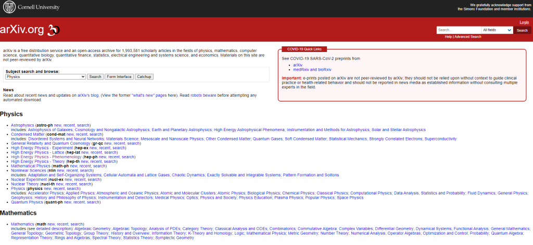The width and height of the screenshot is (533, 245).
Task: Open Accelerator Physics subcategory link
Action: [46, 193]
